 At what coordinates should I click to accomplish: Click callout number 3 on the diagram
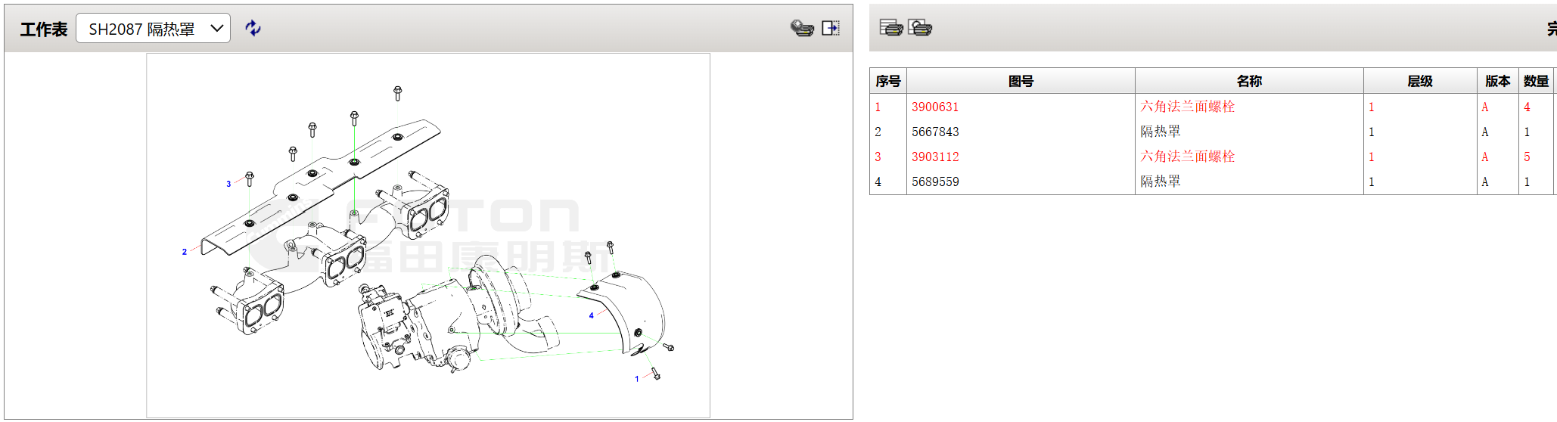click(228, 184)
